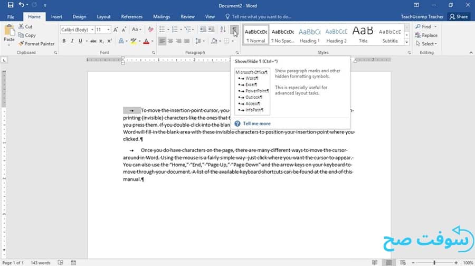This screenshot has width=475, height=266.
Task: Click Increase Font Size icon
Action: [116, 30]
